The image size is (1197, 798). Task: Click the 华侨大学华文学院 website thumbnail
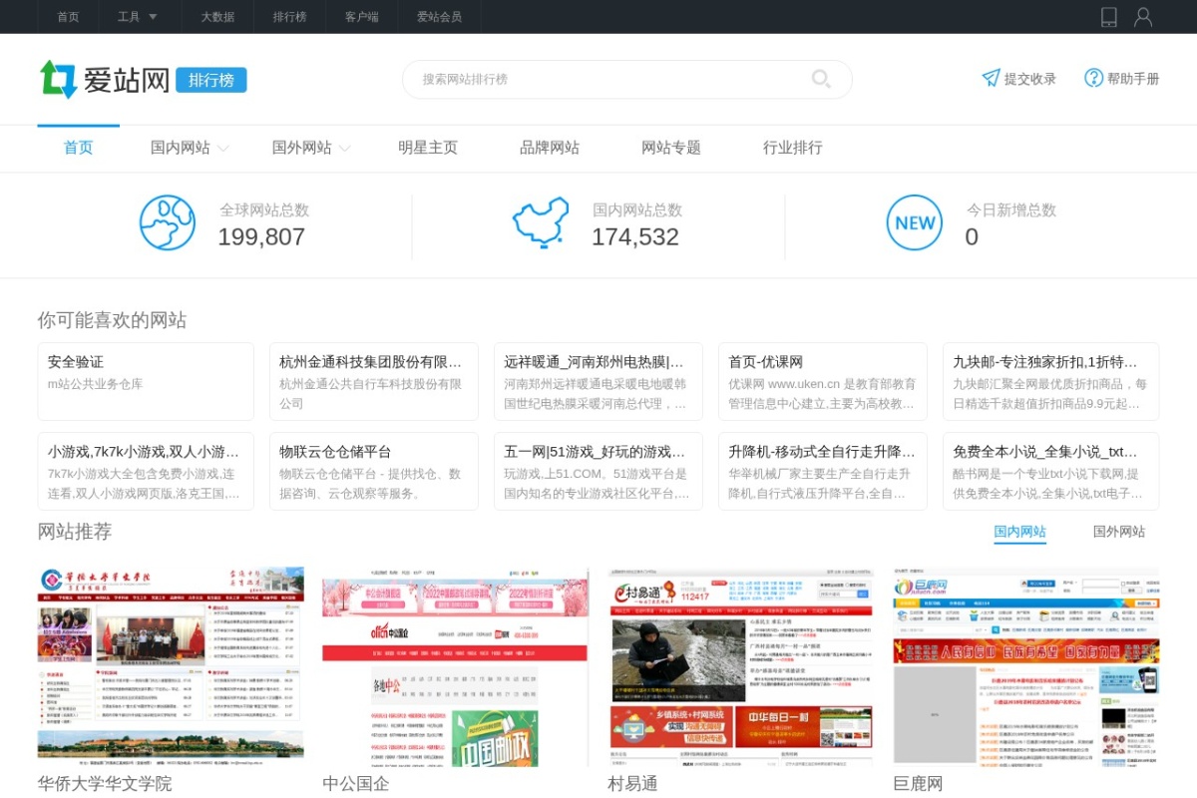(171, 666)
